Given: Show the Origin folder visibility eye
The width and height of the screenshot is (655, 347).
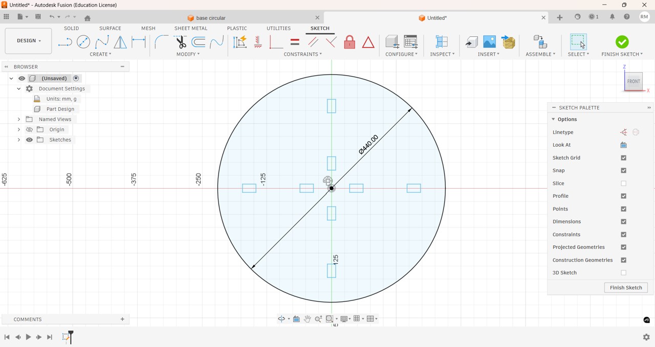Looking at the screenshot, I should (29, 130).
